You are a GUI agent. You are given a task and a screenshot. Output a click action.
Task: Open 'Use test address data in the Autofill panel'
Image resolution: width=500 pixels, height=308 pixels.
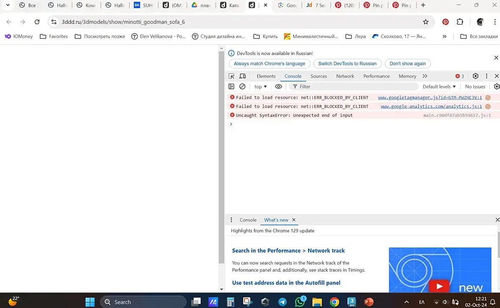coord(286,283)
